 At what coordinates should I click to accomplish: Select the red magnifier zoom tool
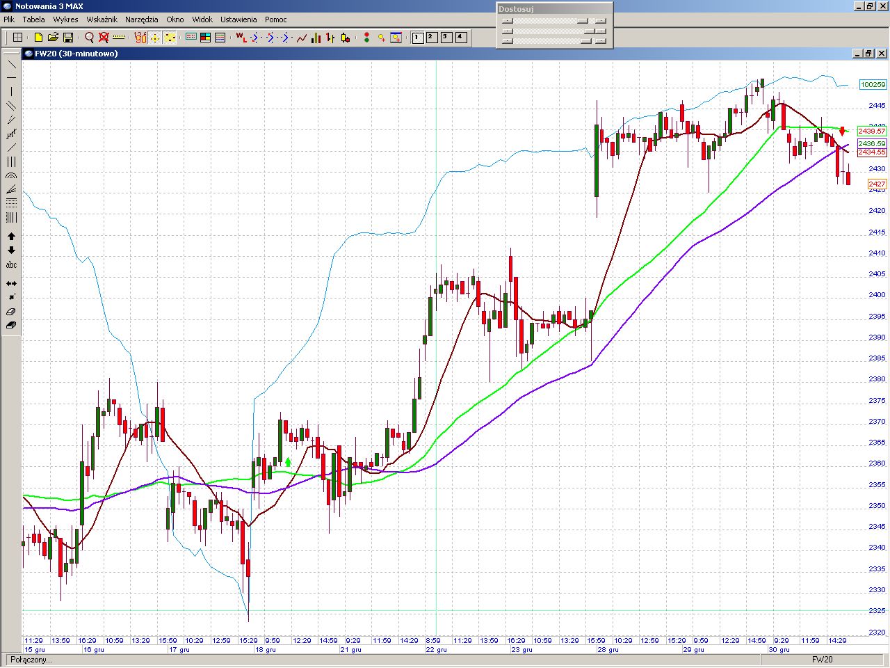[x=89, y=38]
